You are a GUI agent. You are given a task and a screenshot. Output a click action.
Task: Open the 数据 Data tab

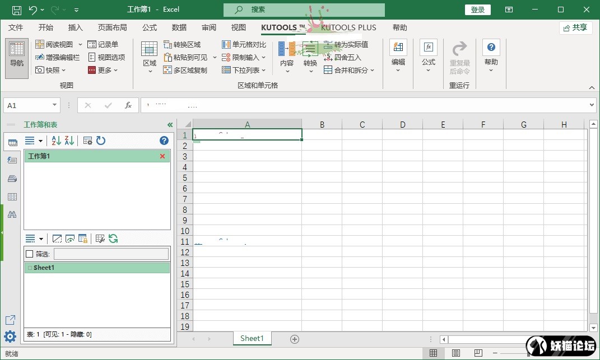coord(179,27)
